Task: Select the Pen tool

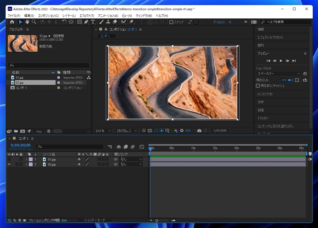Action: tap(86, 22)
